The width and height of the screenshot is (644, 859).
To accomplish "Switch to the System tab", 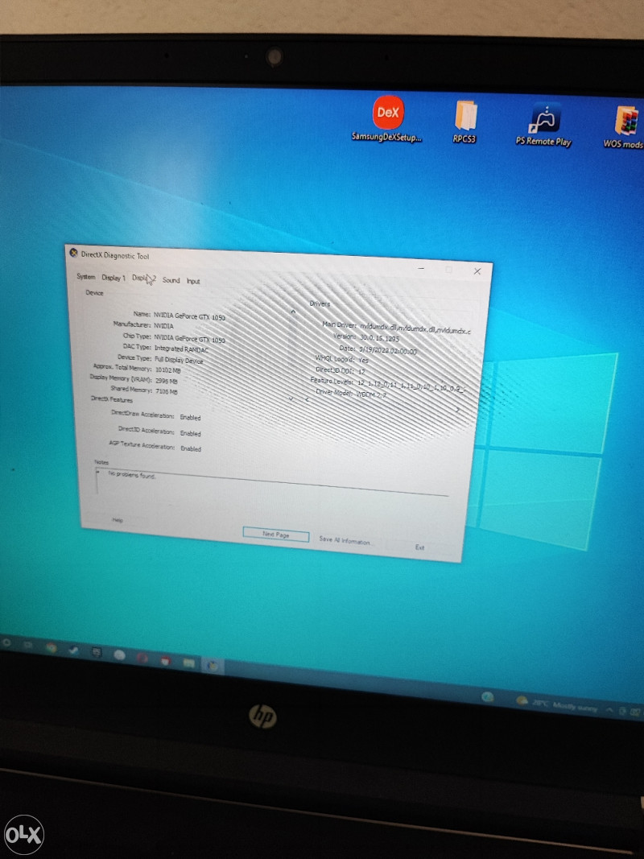I will point(86,277).
